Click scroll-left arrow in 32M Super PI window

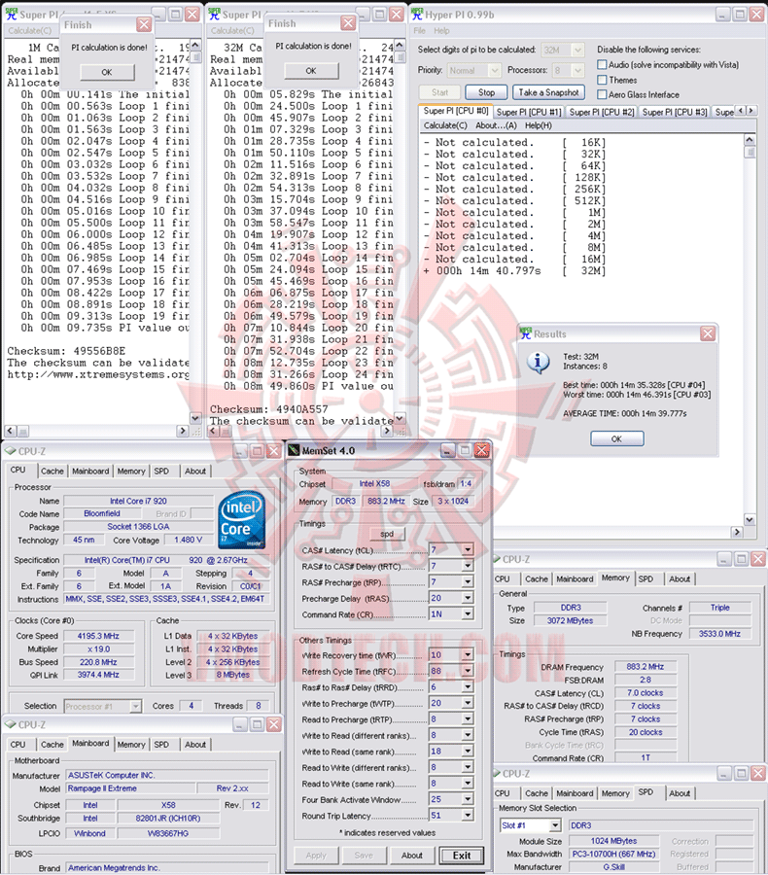214,431
